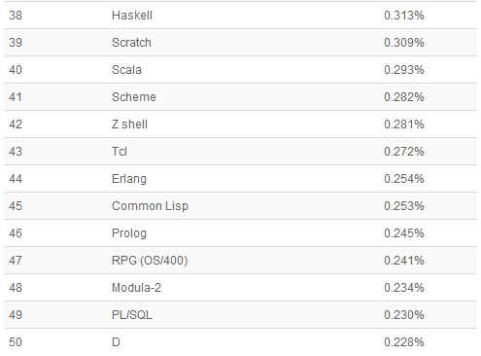Click the Z shell entry
481x356 pixels.
(x=129, y=125)
